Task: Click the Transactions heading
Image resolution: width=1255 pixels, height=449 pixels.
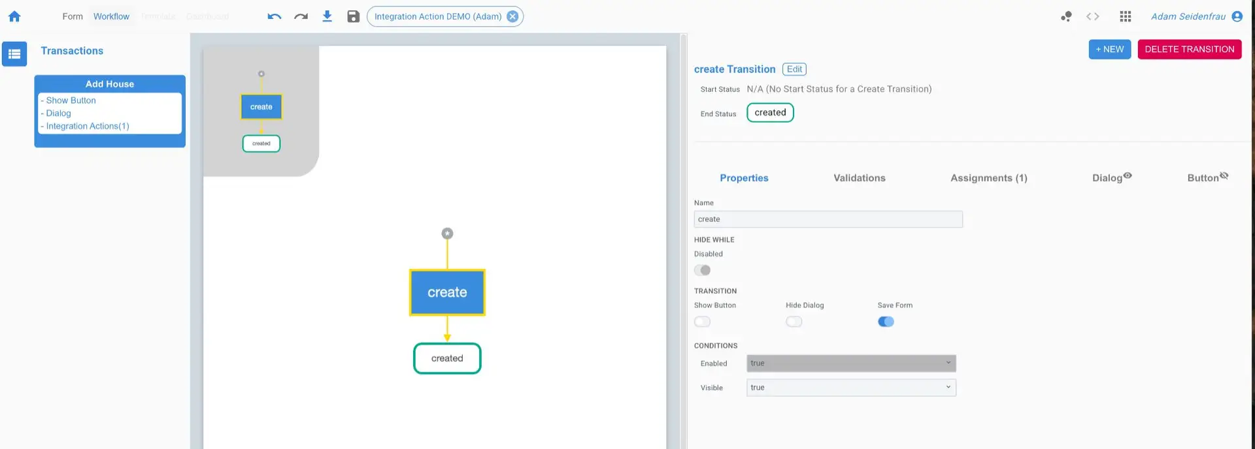Action: [72, 51]
